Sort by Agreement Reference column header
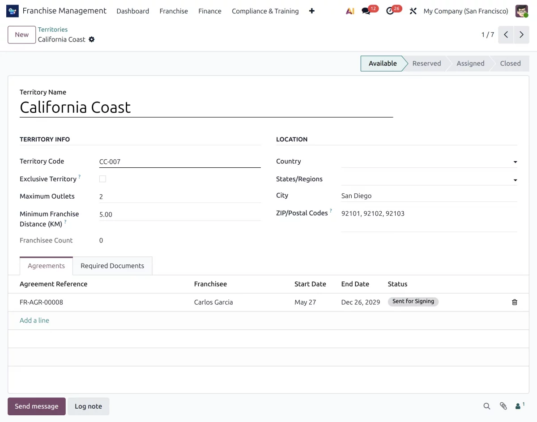The width and height of the screenshot is (537, 422). 54,284
